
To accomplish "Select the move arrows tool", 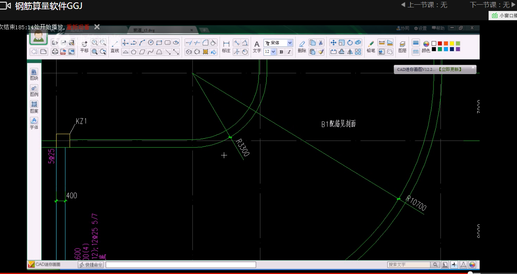I will click(x=333, y=42).
